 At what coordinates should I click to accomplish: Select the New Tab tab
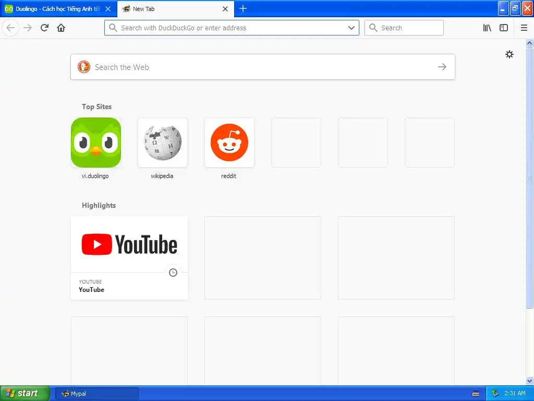coord(176,9)
